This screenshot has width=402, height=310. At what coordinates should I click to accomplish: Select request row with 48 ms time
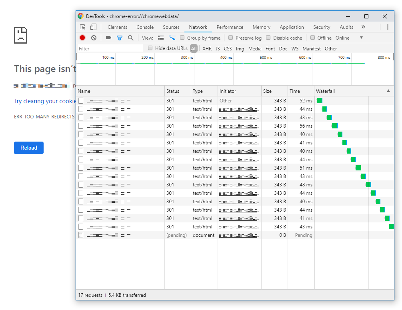point(235,185)
